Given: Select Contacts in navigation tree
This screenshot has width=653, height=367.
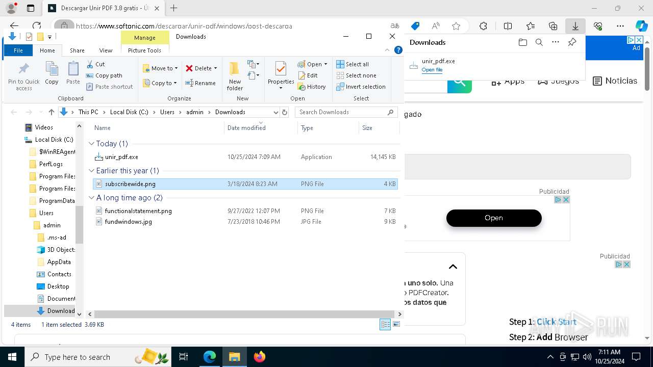Looking at the screenshot, I should click(59, 274).
